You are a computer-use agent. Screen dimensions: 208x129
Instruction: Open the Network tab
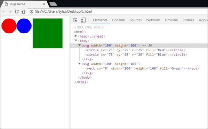(x=153, y=20)
